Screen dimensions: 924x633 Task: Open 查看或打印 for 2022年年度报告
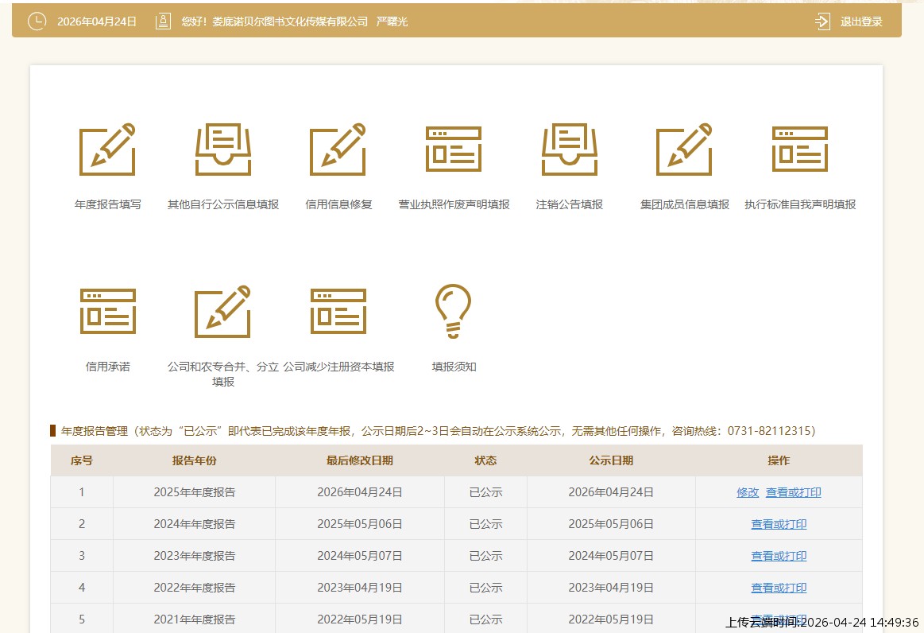tap(779, 588)
